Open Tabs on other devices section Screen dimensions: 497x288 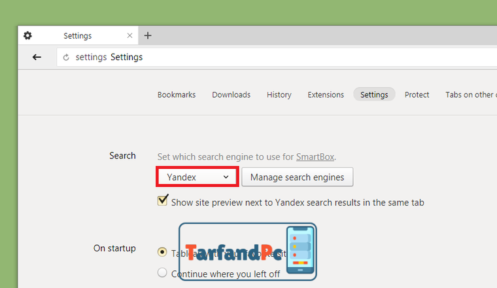pyautogui.click(x=471, y=94)
